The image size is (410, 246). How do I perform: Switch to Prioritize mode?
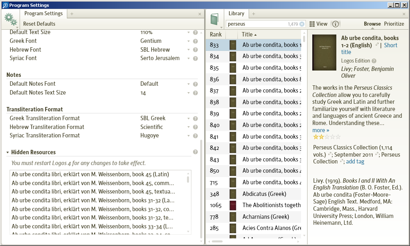click(x=394, y=24)
